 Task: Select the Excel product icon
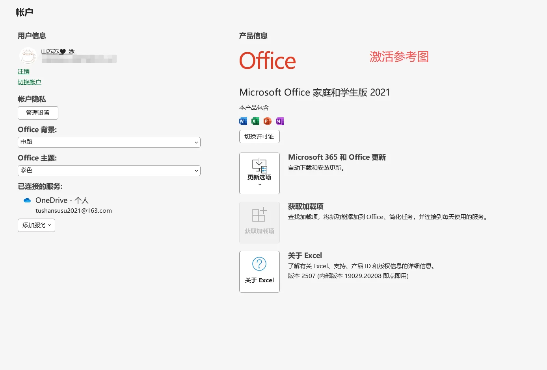pos(255,121)
